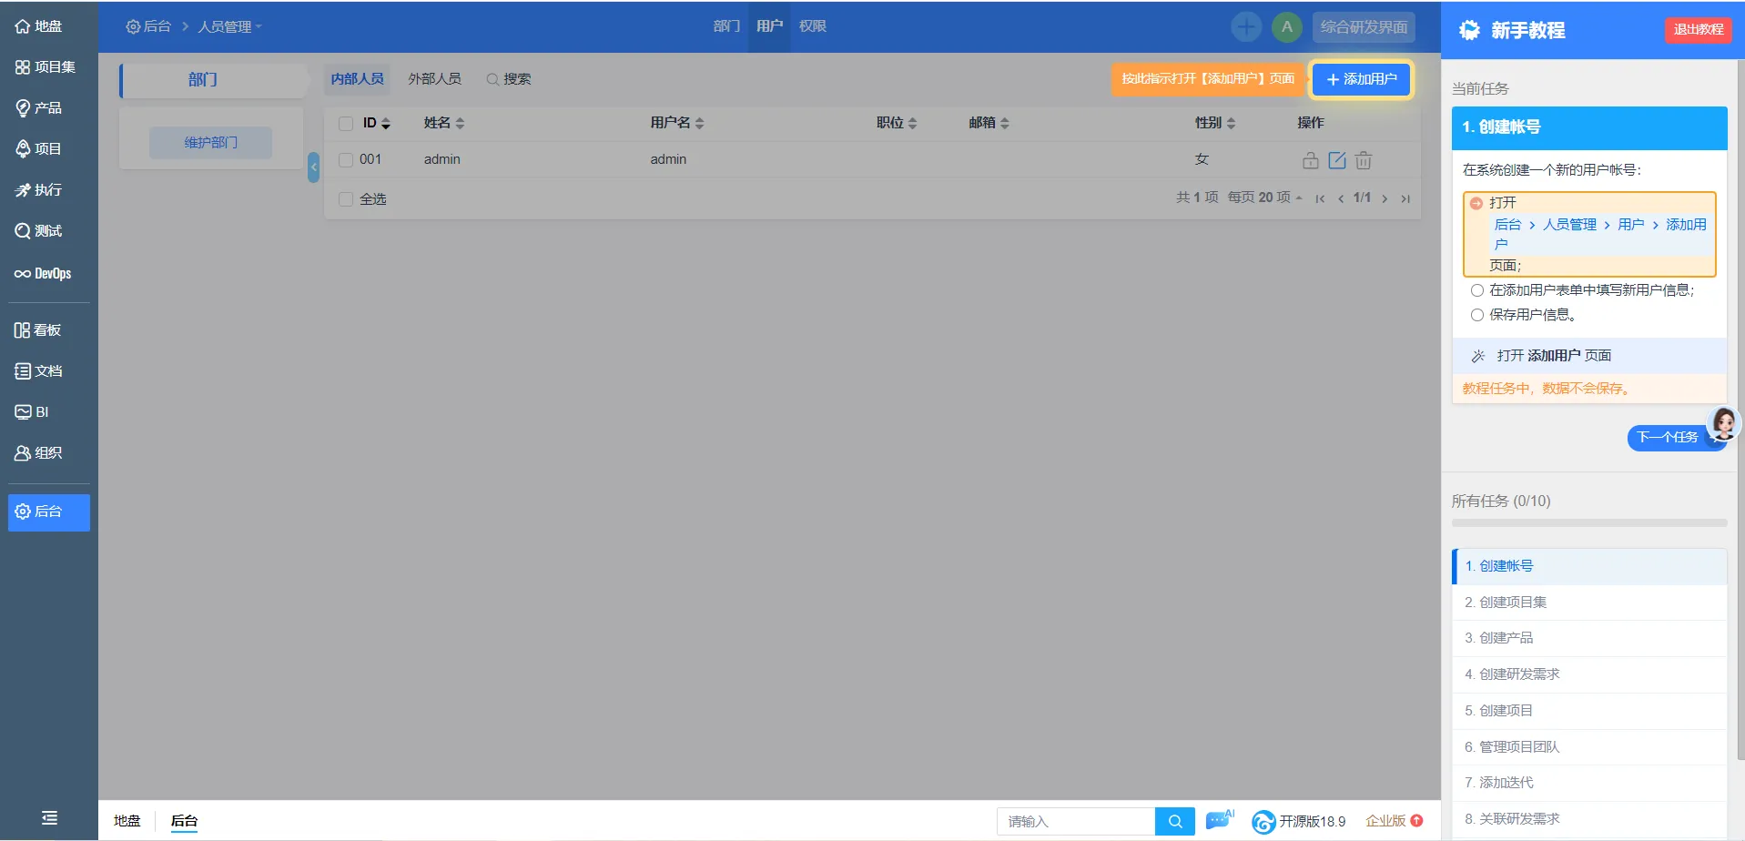
Task: Switch to the 用户 top tab
Action: coord(769,26)
